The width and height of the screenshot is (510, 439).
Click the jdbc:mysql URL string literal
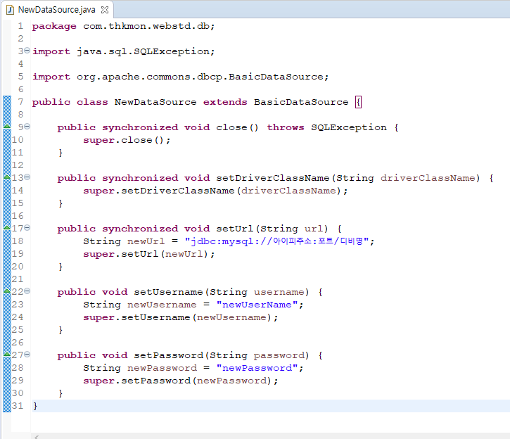pos(279,241)
